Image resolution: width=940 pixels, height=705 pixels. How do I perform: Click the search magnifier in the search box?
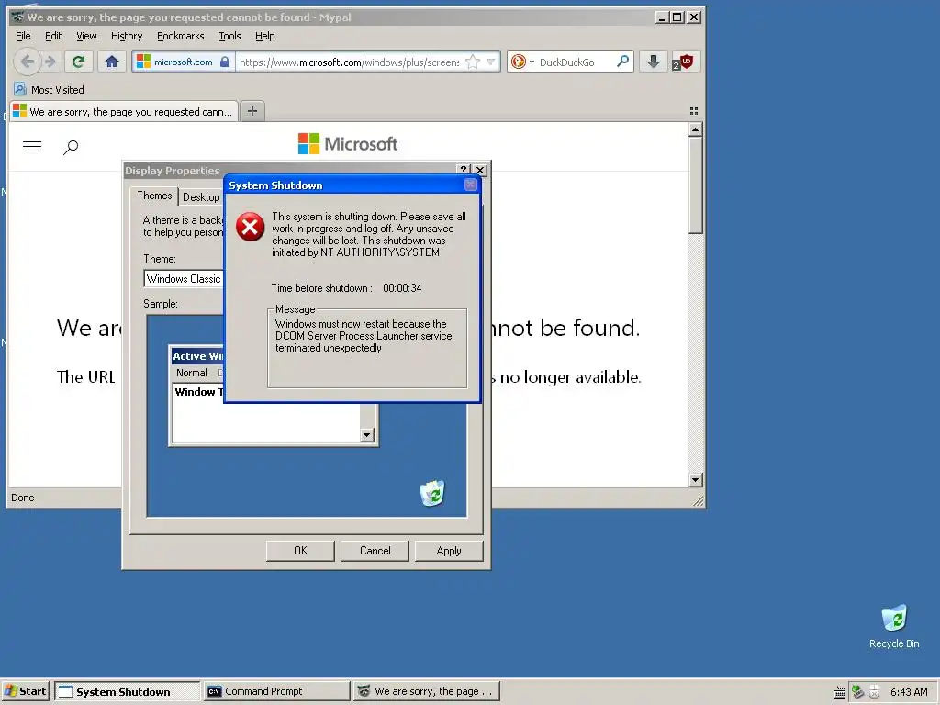[x=623, y=62]
